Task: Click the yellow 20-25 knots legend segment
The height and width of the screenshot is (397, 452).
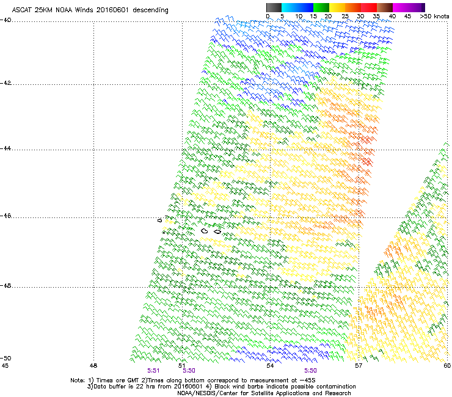Action: 337,7
